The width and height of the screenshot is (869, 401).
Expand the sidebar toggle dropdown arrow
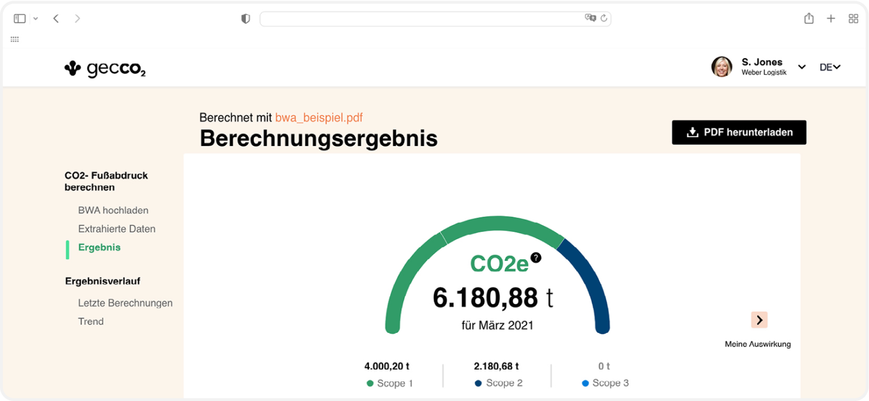coord(36,19)
